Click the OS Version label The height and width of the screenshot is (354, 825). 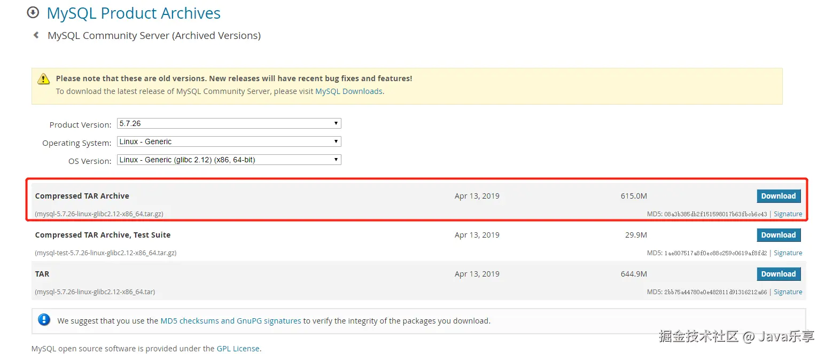90,161
